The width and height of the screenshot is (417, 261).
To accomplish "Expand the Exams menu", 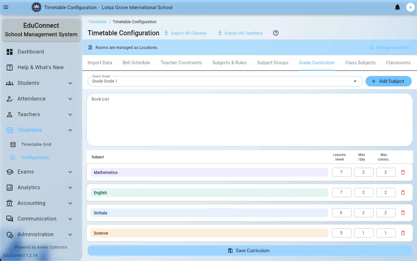I will [41, 172].
